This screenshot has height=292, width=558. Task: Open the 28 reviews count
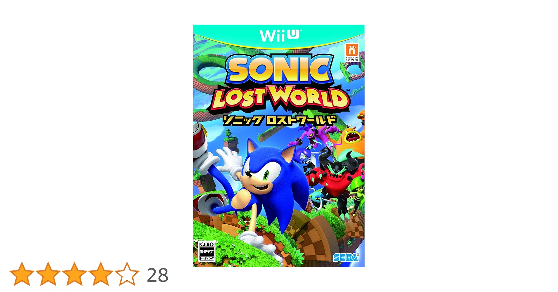click(x=157, y=275)
